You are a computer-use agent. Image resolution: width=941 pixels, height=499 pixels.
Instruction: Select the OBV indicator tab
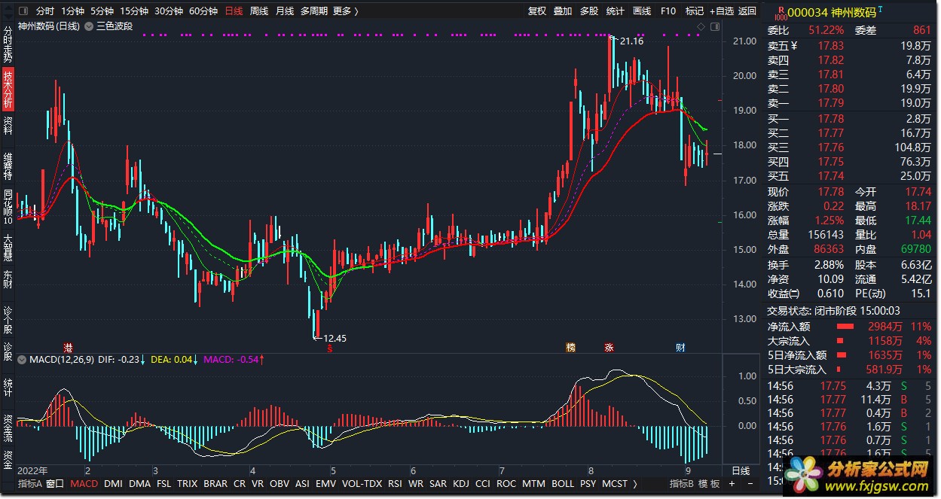pos(280,484)
